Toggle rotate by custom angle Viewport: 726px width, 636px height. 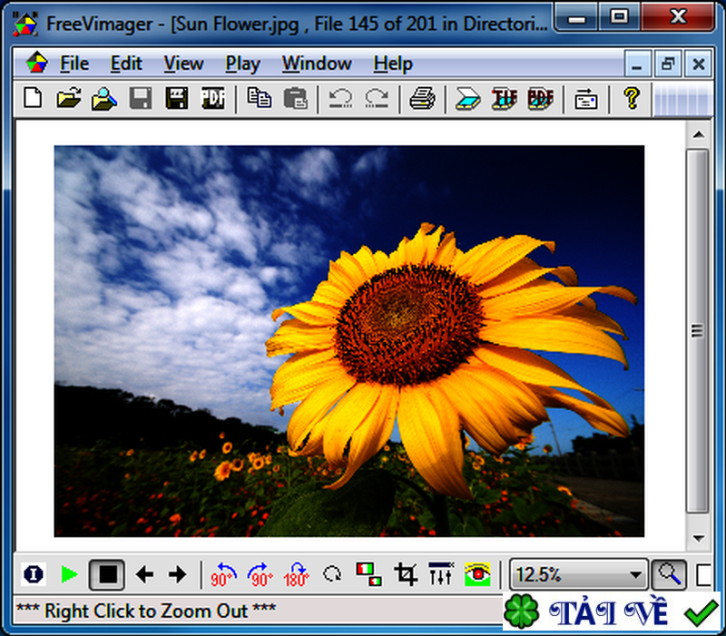point(330,574)
